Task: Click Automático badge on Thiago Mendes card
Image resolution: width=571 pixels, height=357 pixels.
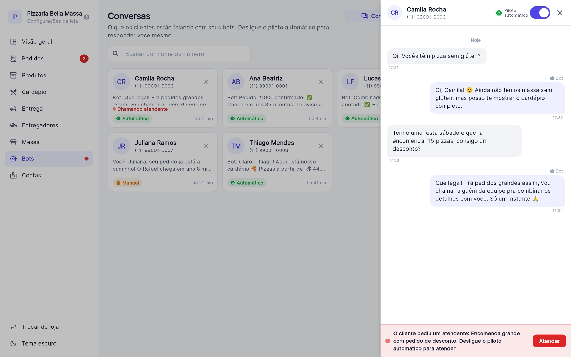Action: click(x=247, y=183)
